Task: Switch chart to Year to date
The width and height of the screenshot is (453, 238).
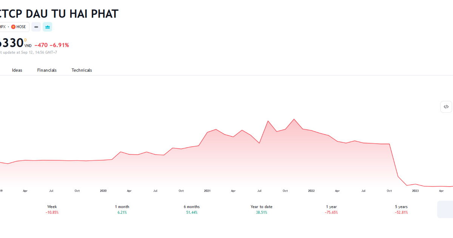Action: tap(261, 209)
